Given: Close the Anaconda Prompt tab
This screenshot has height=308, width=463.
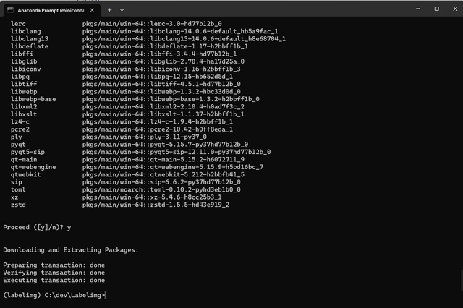Looking at the screenshot, I should [92, 10].
